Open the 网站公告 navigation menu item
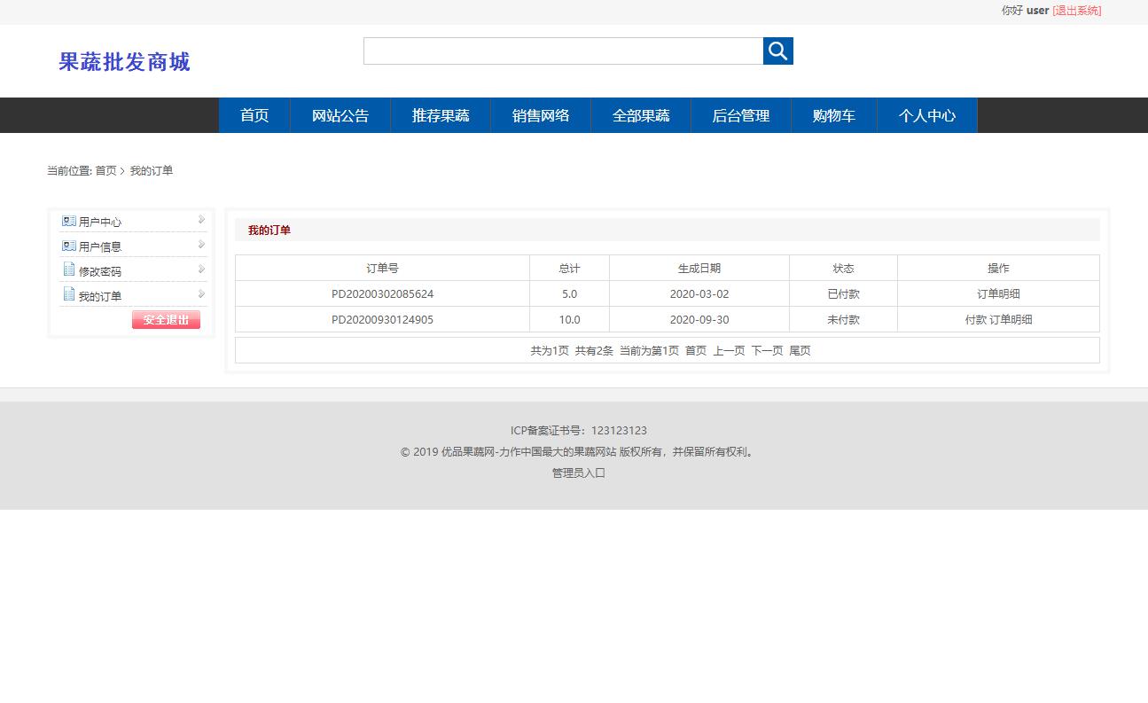The height and width of the screenshot is (703, 1148). tap(340, 115)
